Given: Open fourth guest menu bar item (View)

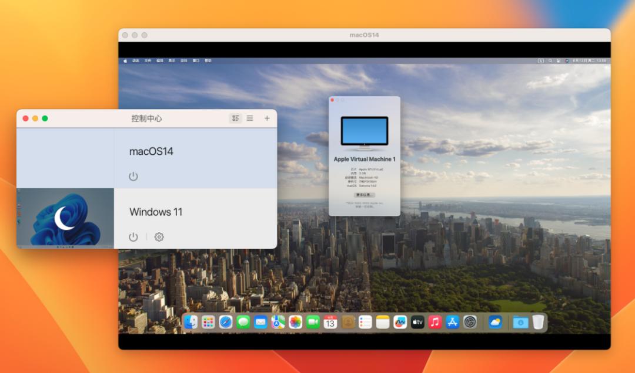Looking at the screenshot, I should (172, 60).
